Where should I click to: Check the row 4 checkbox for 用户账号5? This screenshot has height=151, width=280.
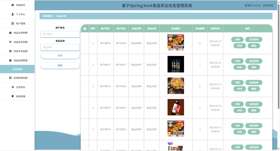pyautogui.click(x=85, y=108)
